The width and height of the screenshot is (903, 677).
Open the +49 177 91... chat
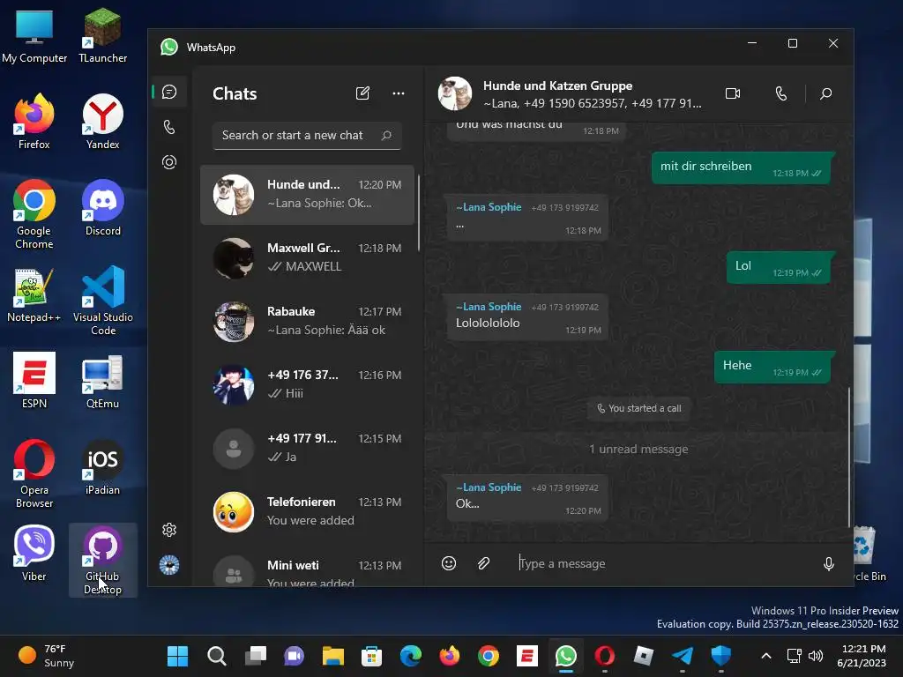pos(307,448)
